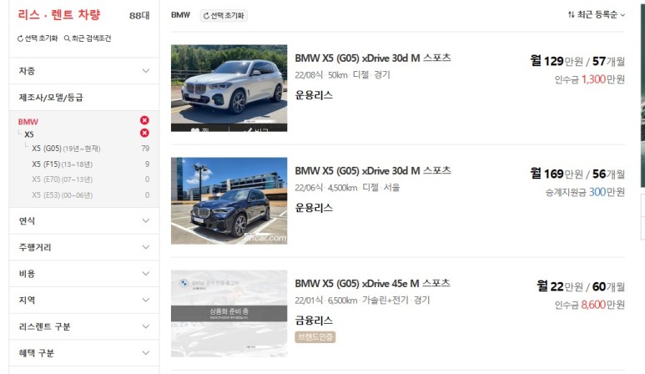Open 최근 등록순 sort dropdown
Screen dimensions: 645x374
pyautogui.click(x=597, y=15)
